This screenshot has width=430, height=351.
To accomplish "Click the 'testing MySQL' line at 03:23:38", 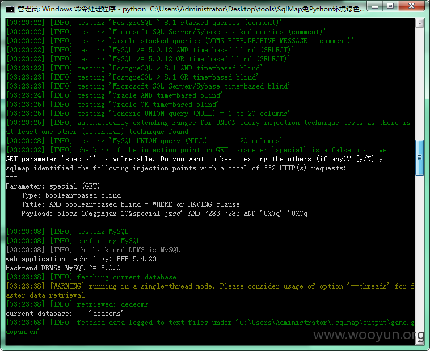I will [x=67, y=232].
